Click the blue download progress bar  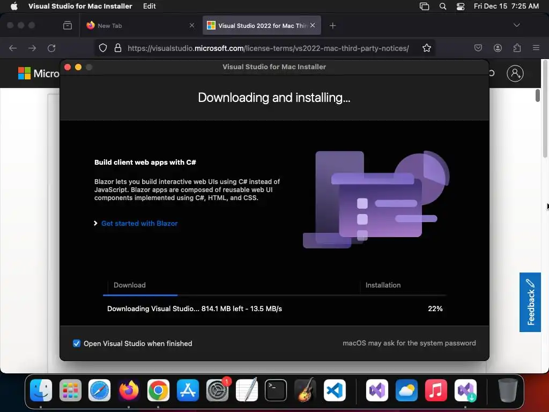(x=140, y=296)
